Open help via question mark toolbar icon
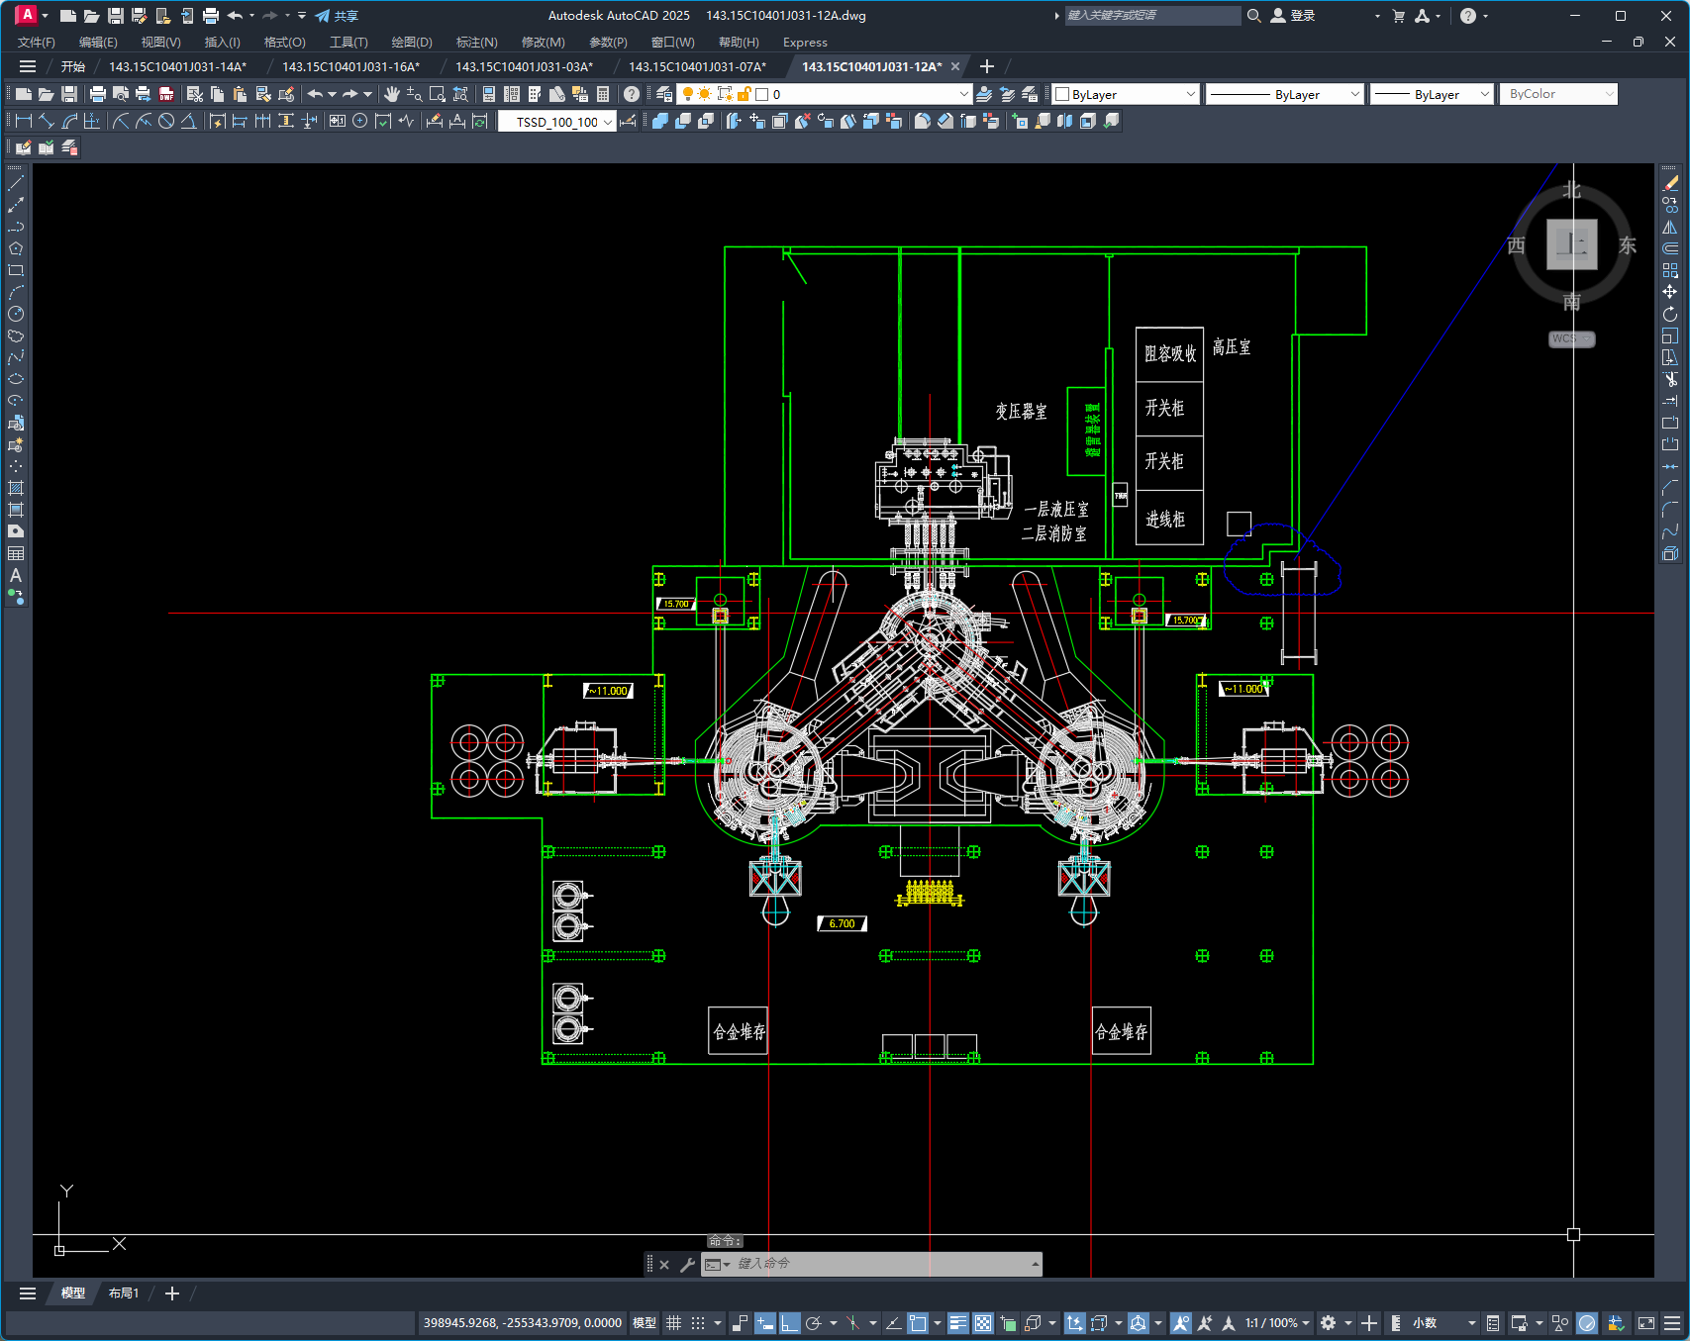Viewport: 1690px width, 1341px height. click(632, 94)
